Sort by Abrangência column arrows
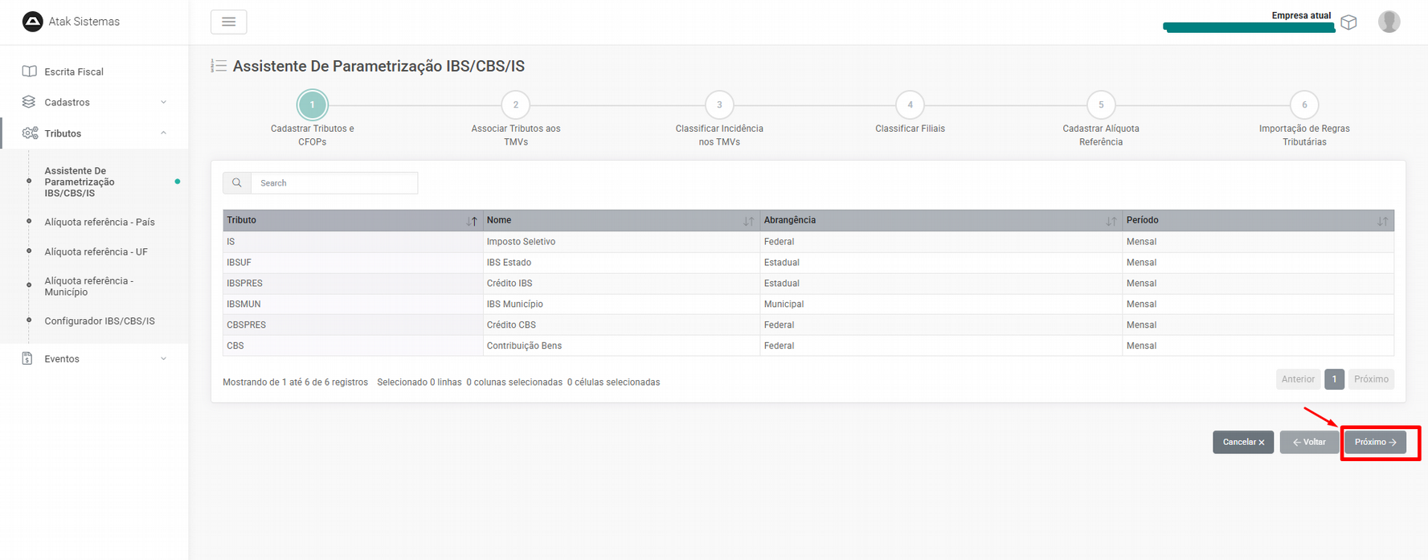This screenshot has width=1428, height=560. pyautogui.click(x=1111, y=221)
